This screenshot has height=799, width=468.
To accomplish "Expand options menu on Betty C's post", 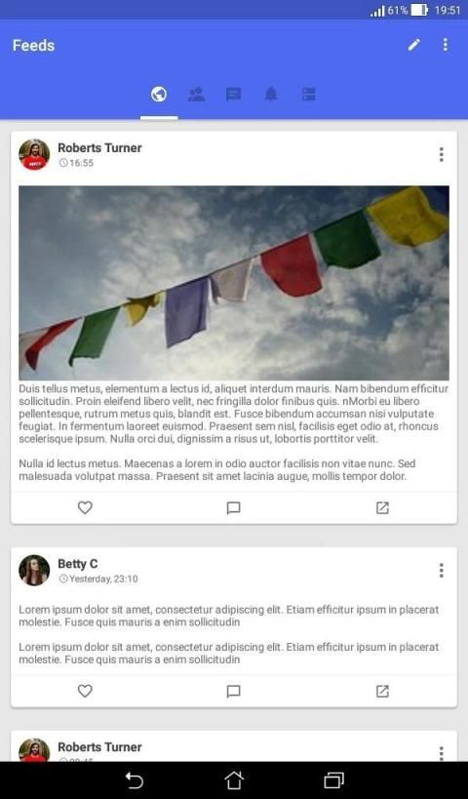I will pyautogui.click(x=441, y=570).
